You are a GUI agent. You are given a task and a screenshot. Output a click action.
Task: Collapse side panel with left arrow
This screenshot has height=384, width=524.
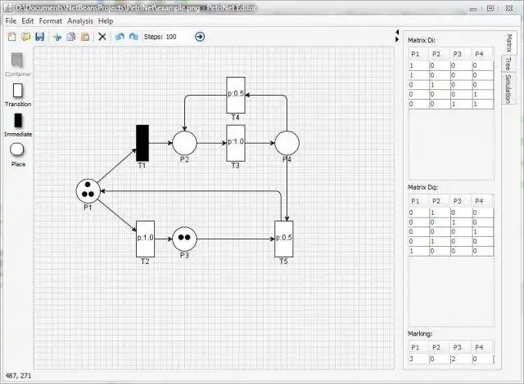(x=397, y=33)
